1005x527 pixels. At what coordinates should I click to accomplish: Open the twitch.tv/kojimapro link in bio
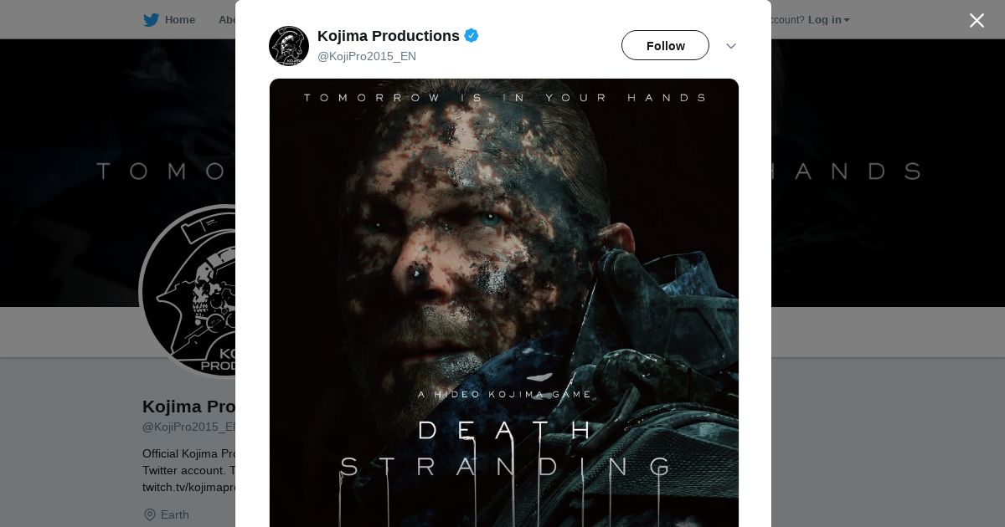(x=189, y=487)
